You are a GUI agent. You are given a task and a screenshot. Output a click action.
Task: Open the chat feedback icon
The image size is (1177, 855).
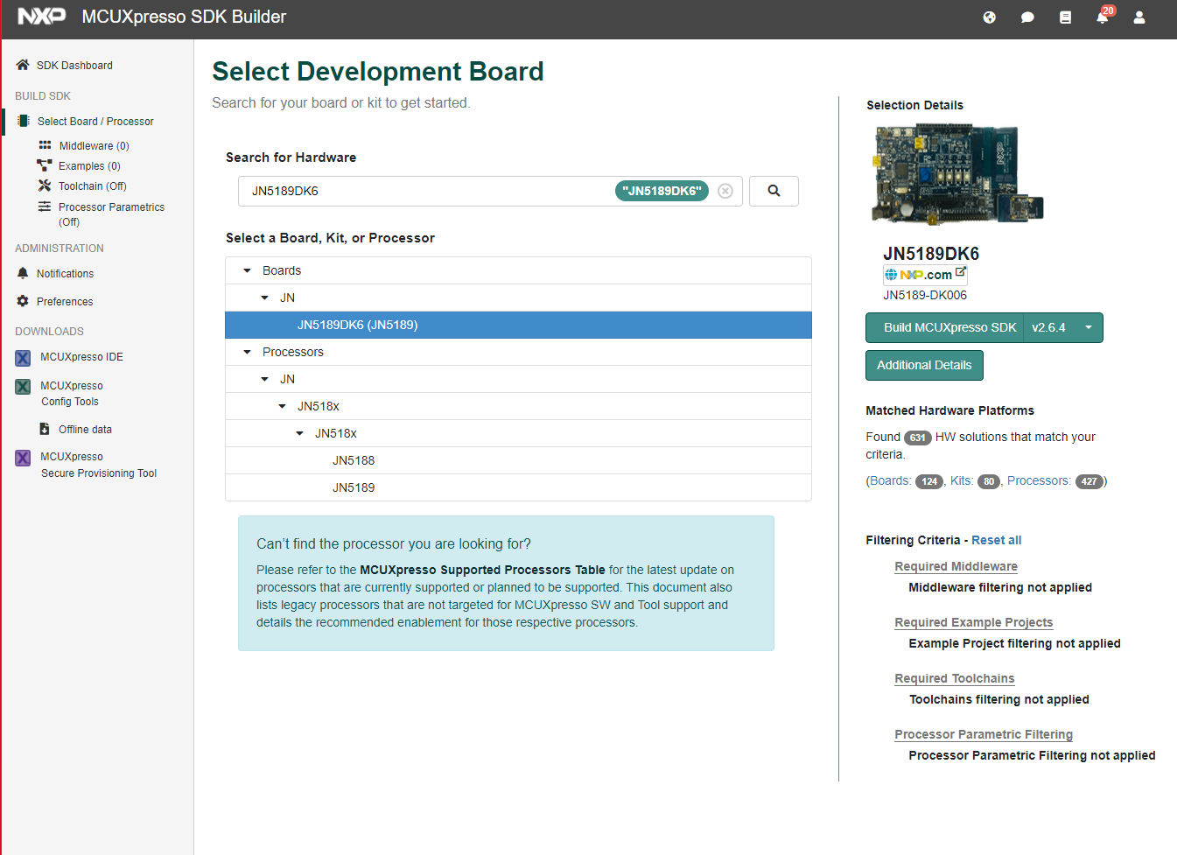click(x=1027, y=17)
